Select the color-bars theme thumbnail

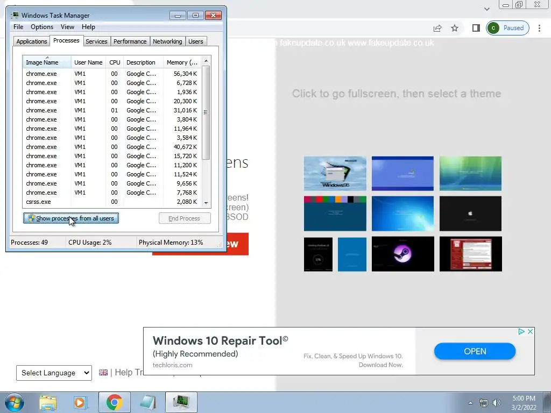tap(335, 213)
